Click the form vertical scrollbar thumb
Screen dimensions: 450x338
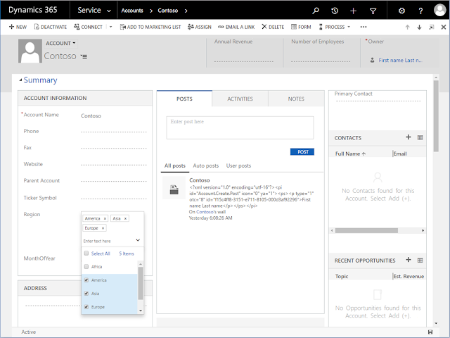pos(436,115)
